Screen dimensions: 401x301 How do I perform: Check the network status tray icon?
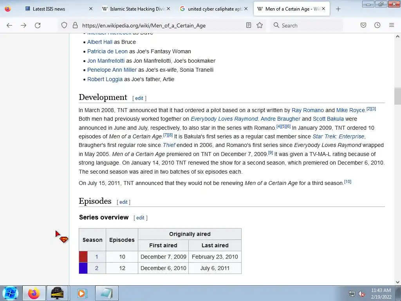[x=352, y=294]
